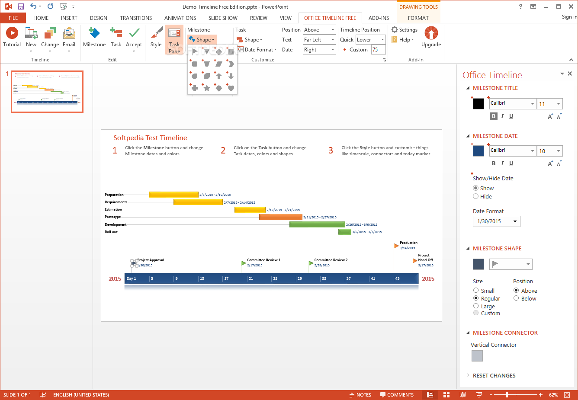Set milestone size to Regular

[x=476, y=298]
